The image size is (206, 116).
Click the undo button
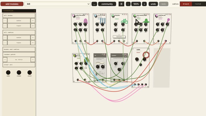[x=153, y=4]
